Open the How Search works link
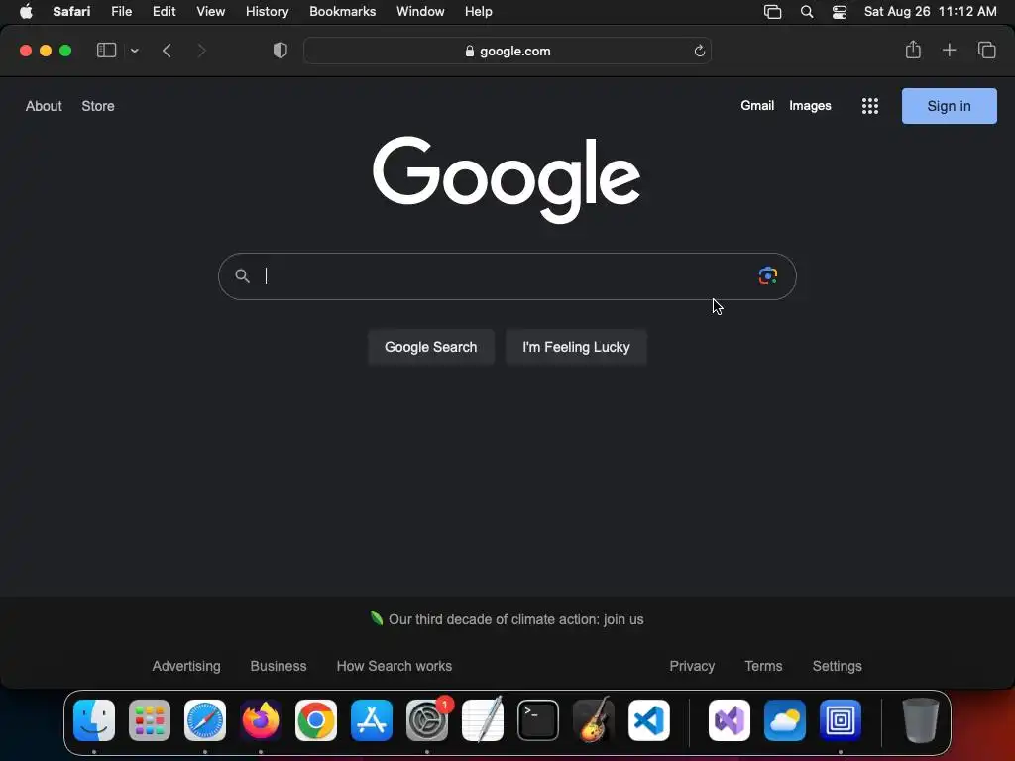Image resolution: width=1015 pixels, height=761 pixels. [x=395, y=666]
